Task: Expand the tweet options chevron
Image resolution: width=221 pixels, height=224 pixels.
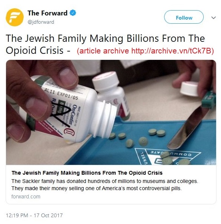Action: point(213,18)
